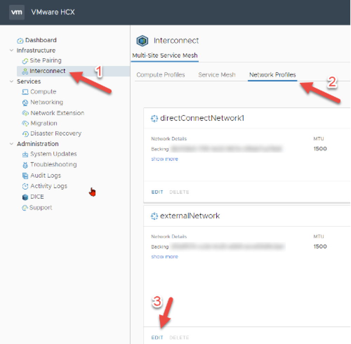View the Audit Logs
This screenshot has height=344, width=351.
[46, 176]
